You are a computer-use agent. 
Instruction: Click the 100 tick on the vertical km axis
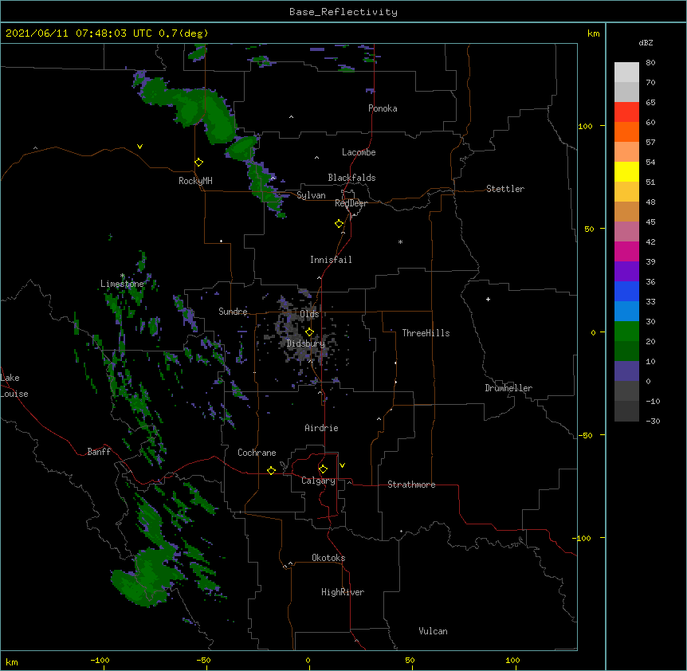tap(585, 126)
